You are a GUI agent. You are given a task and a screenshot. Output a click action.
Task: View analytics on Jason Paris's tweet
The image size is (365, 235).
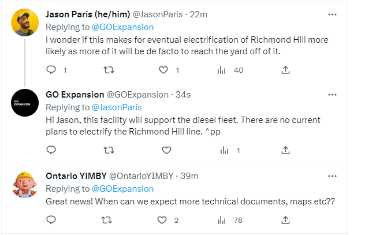221,70
